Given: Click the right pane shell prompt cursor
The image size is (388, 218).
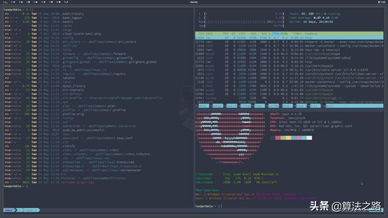Looking at the screenshot, I should click(x=222, y=206).
